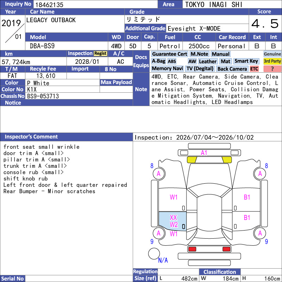The image size is (282, 282).
Task: Click the Memory Navi equipment badge
Action: tap(167, 69)
